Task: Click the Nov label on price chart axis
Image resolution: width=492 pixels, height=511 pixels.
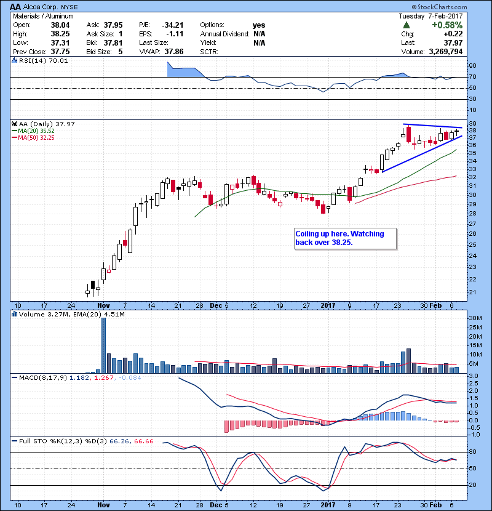Action: (103, 306)
